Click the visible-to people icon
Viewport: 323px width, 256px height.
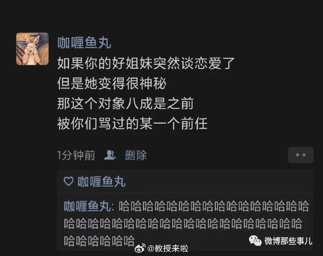[110, 155]
